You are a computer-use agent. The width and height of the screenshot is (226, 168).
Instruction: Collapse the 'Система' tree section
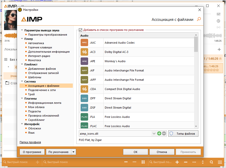tap(22, 81)
